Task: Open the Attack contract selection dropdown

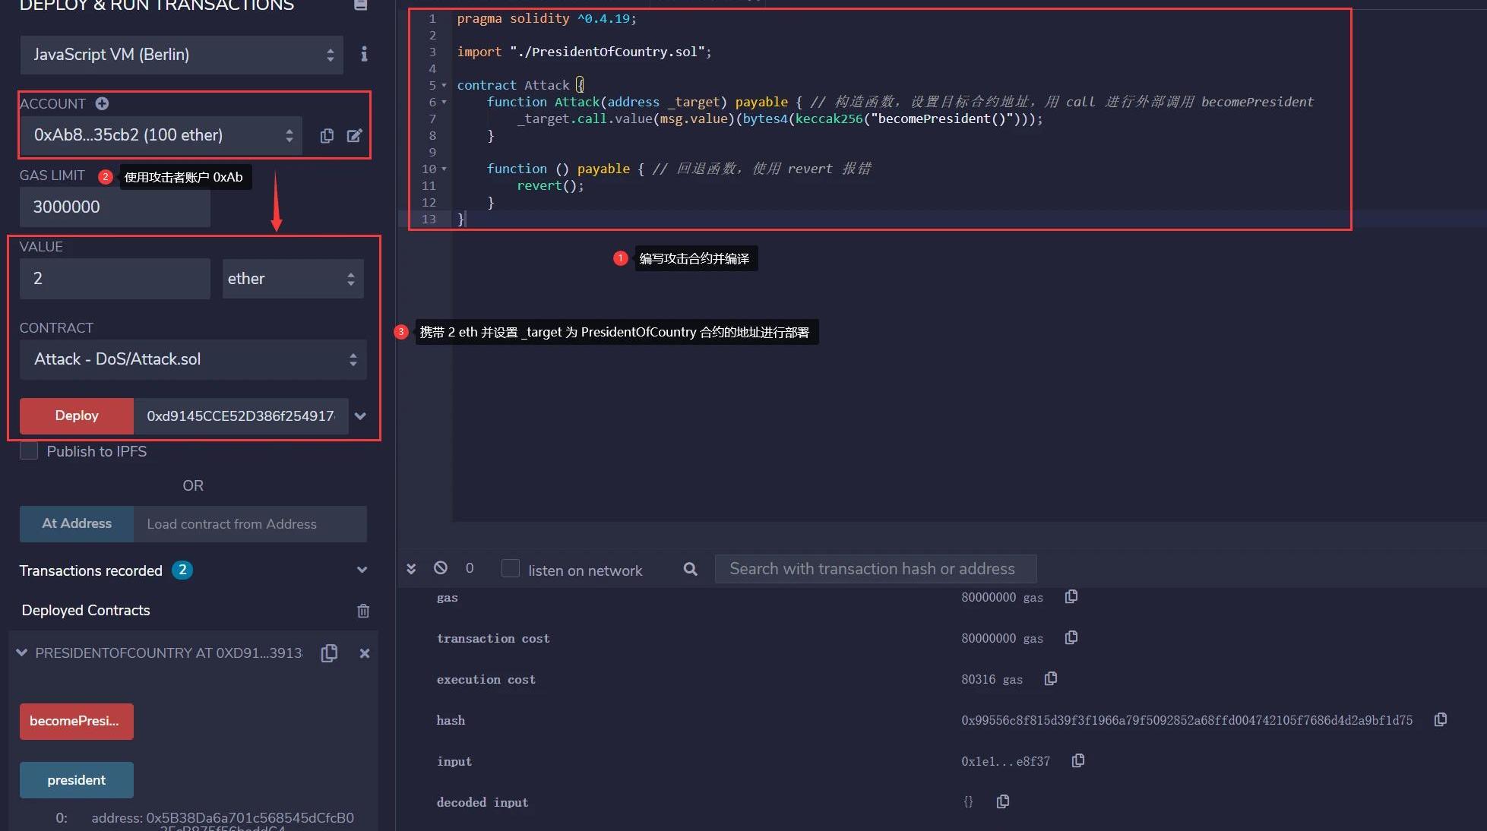Action: (x=193, y=359)
